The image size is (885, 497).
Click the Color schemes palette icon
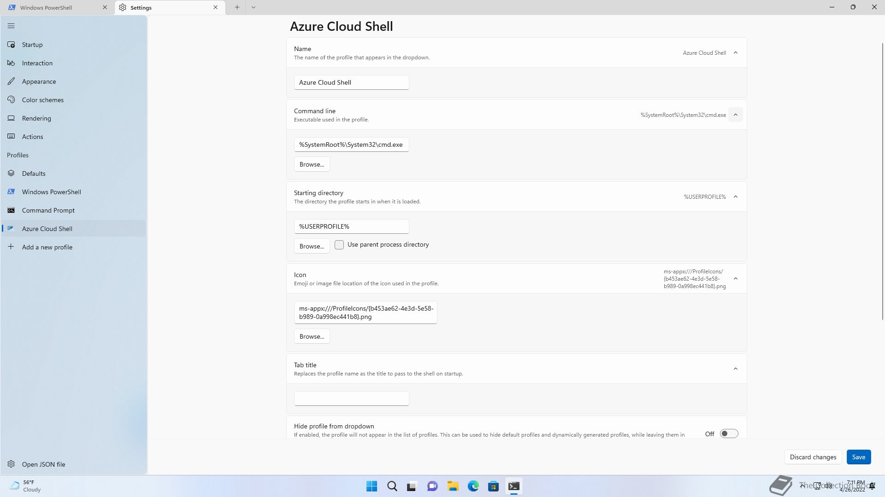point(11,100)
